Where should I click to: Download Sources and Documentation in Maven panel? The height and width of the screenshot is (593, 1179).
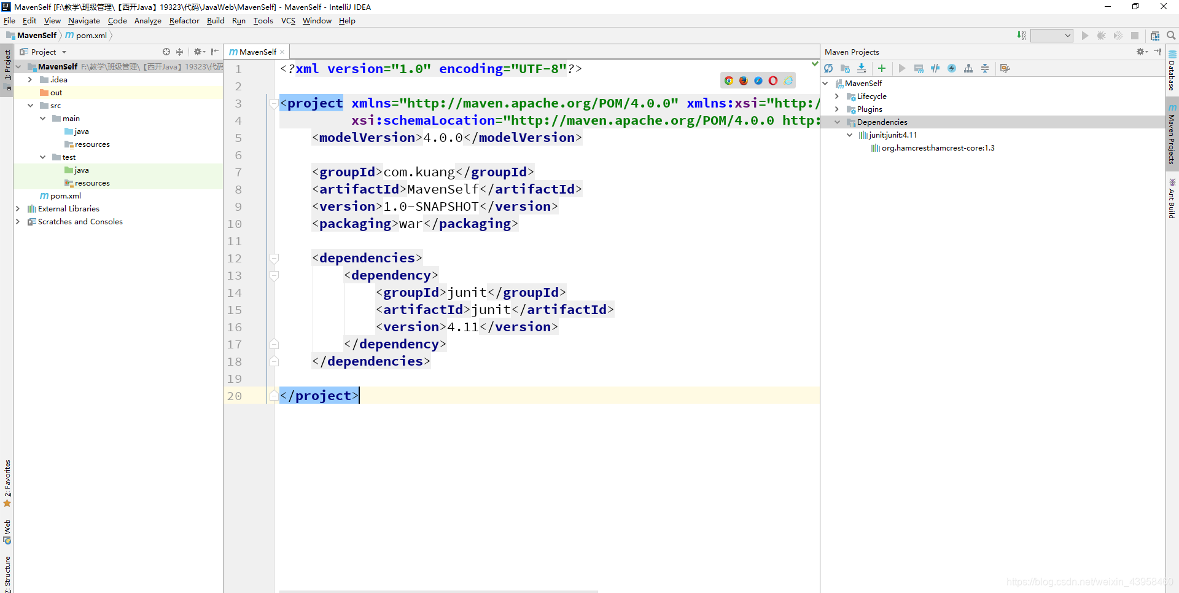coord(862,68)
